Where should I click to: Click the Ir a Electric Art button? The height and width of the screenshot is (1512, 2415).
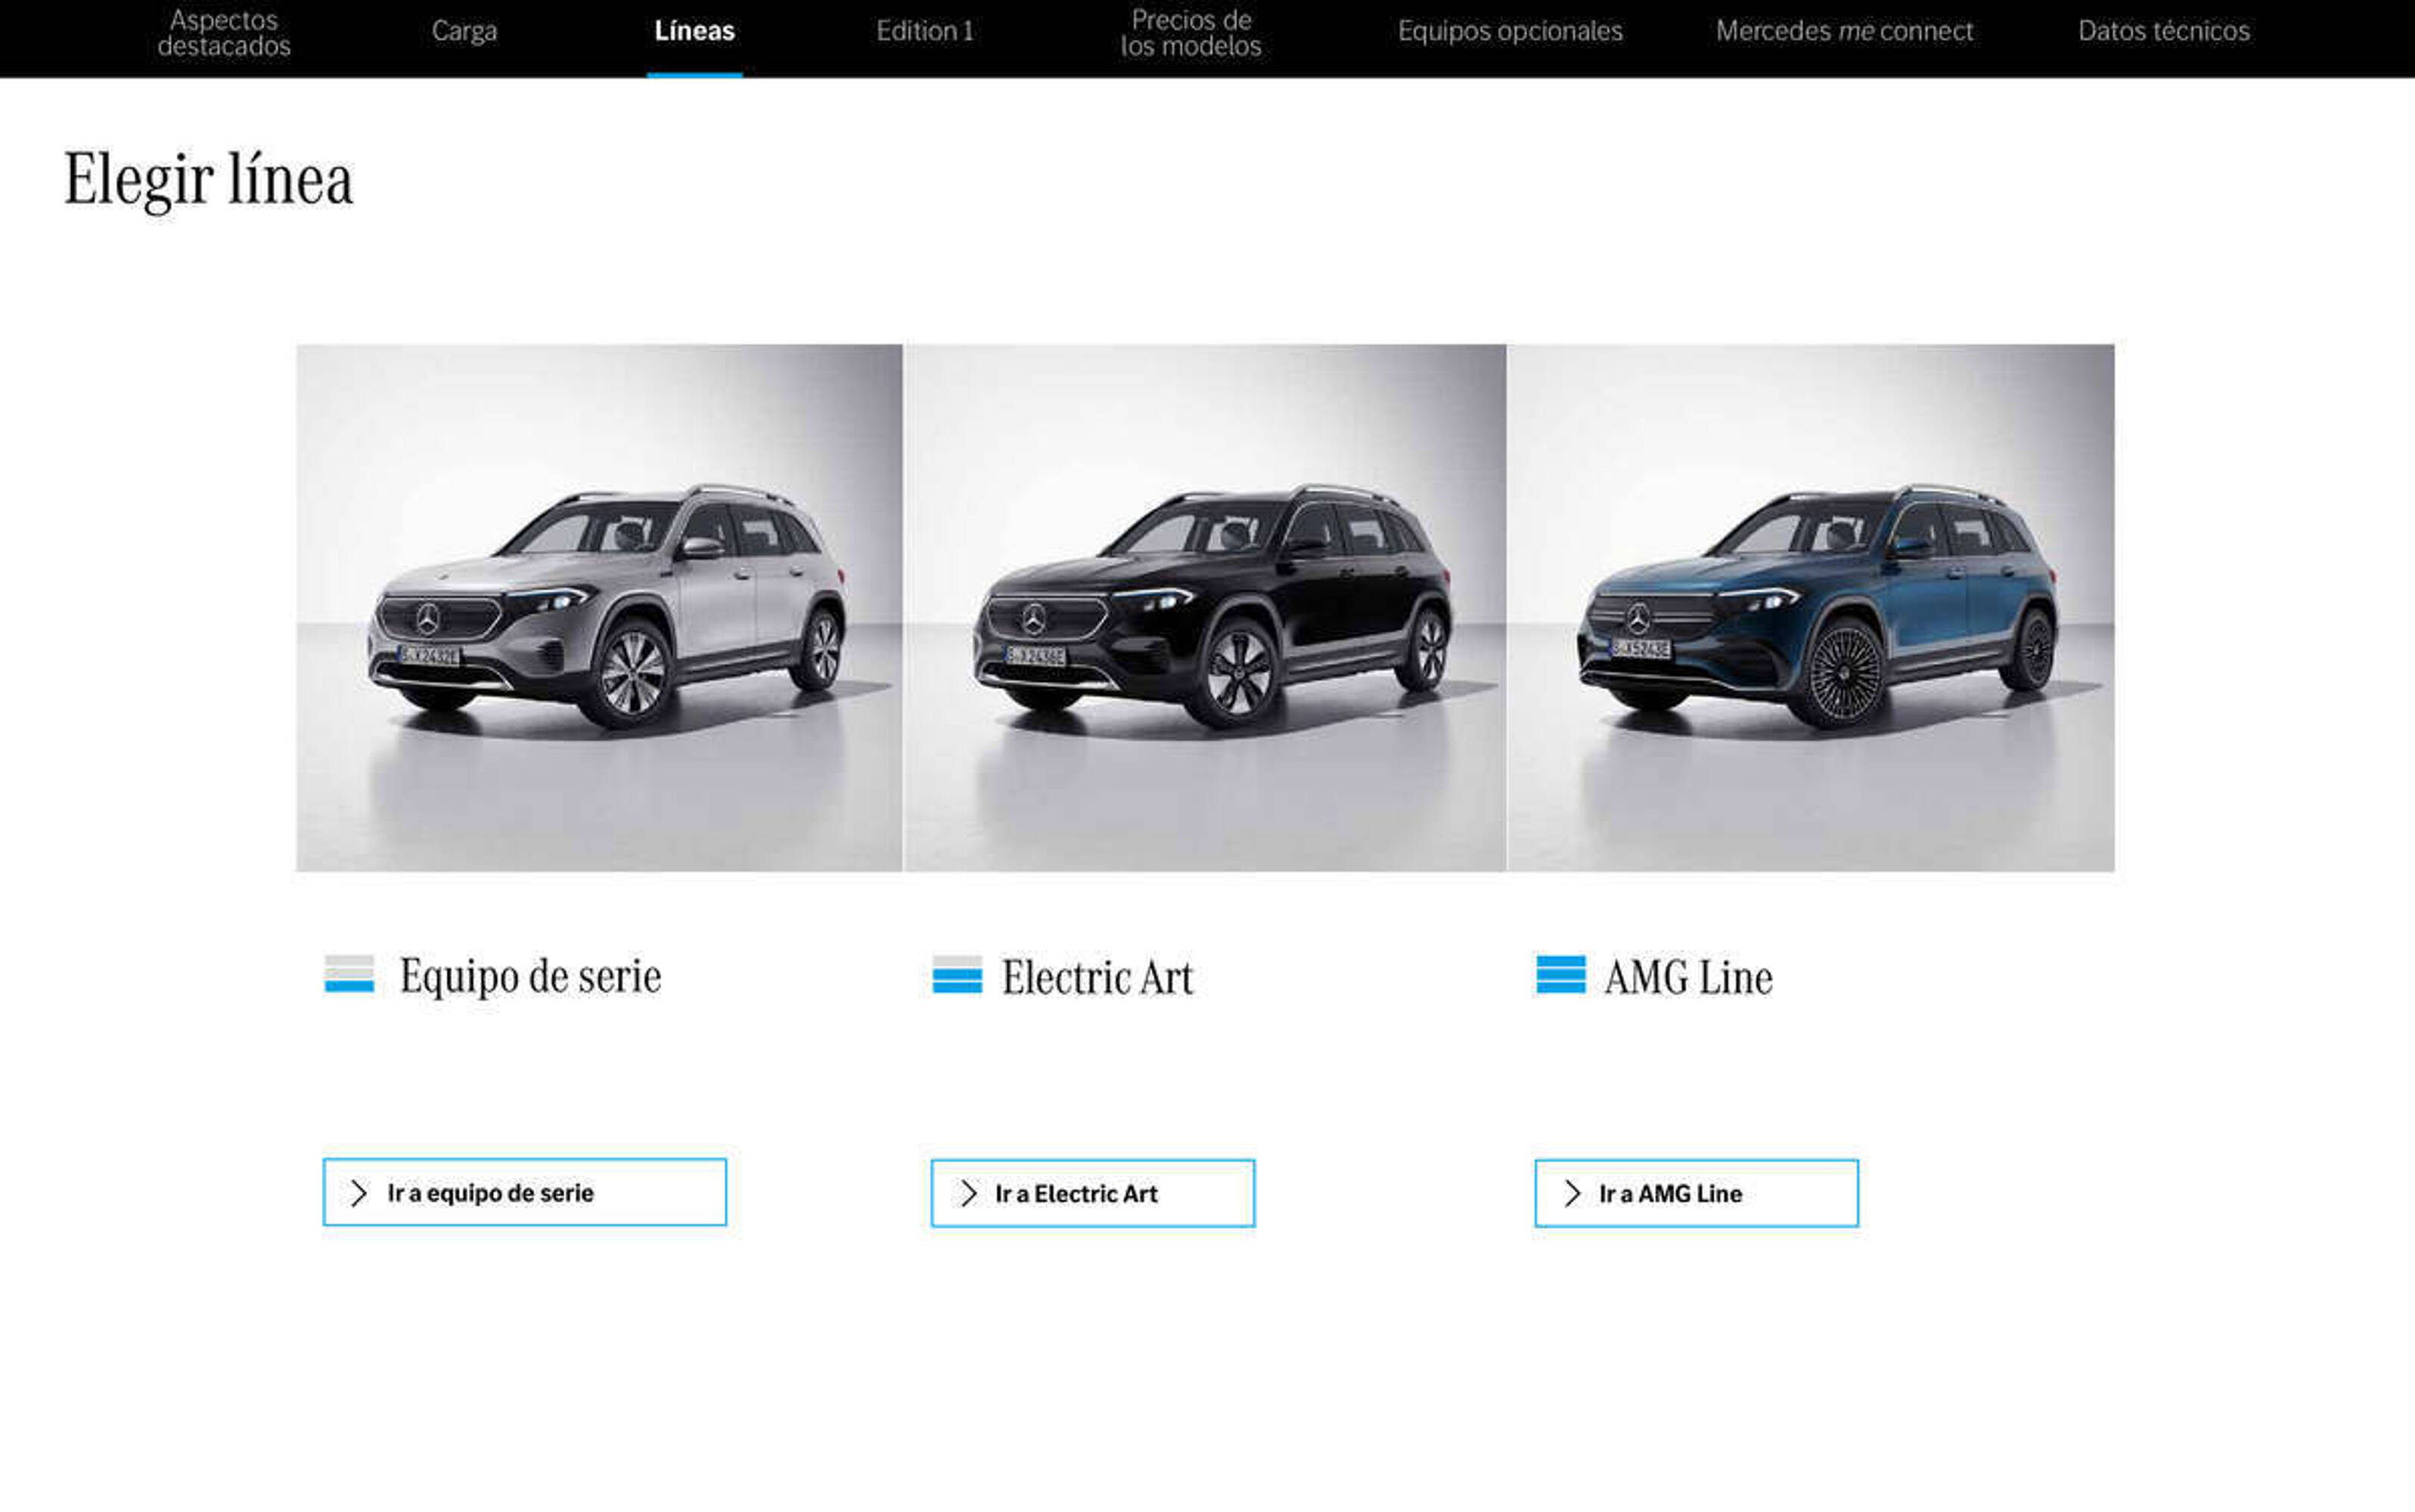pos(1092,1193)
